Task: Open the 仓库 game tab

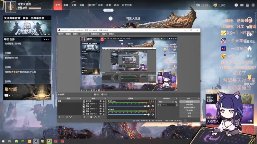Action: (x=100, y=5)
